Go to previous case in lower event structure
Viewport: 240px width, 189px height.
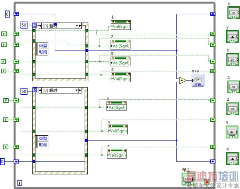coord(40,90)
